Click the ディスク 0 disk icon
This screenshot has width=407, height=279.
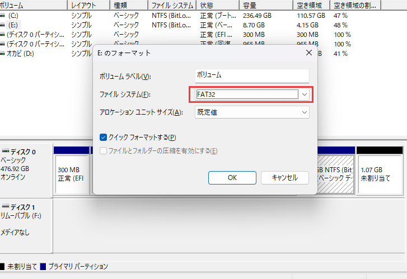click(6, 151)
